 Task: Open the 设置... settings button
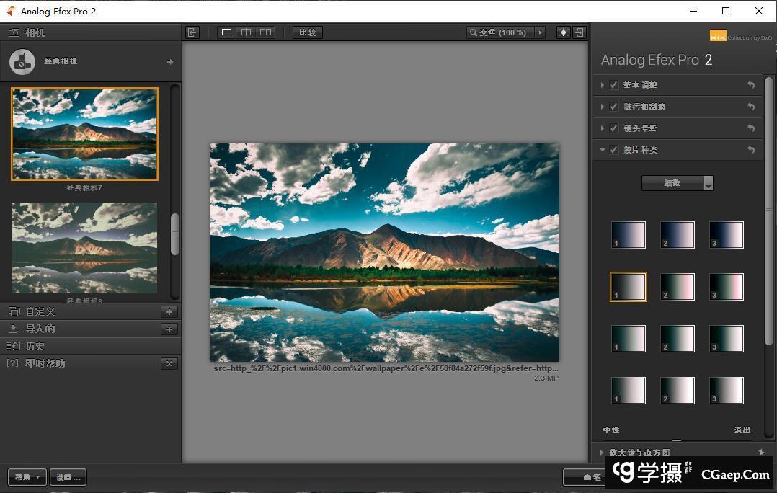click(68, 477)
